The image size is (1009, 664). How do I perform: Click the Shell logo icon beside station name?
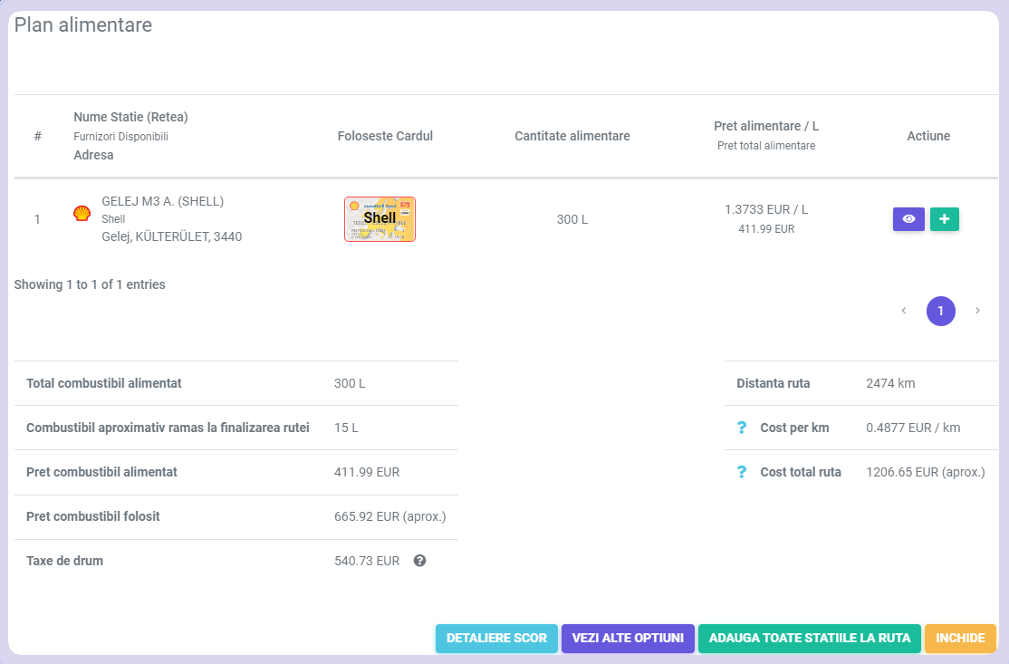click(x=82, y=214)
